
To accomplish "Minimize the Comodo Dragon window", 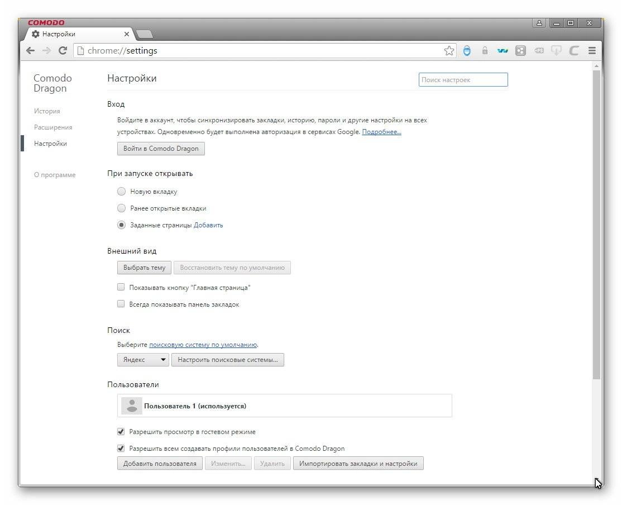I will click(557, 23).
